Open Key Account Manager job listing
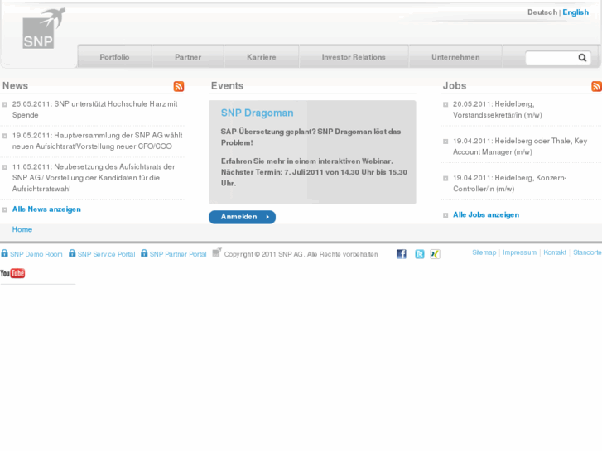This screenshot has width=602, height=451. click(x=520, y=146)
